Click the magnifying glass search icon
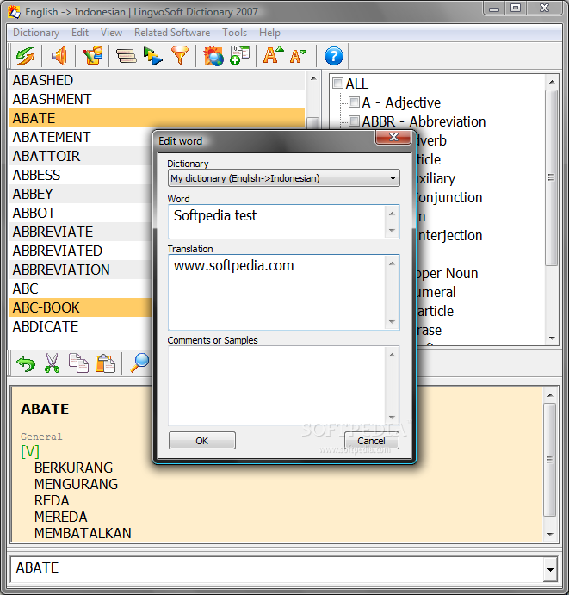 (x=139, y=363)
